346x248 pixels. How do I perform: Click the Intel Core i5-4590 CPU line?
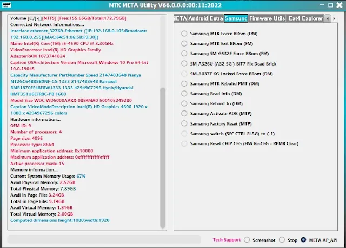point(62,43)
